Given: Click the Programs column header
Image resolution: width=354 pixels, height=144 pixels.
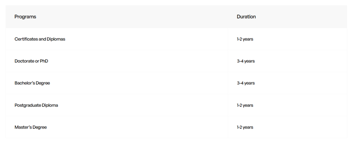Looking at the screenshot, I should pos(25,17).
